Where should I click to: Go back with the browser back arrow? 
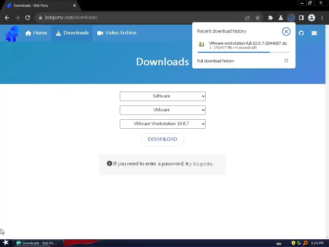click(7, 18)
